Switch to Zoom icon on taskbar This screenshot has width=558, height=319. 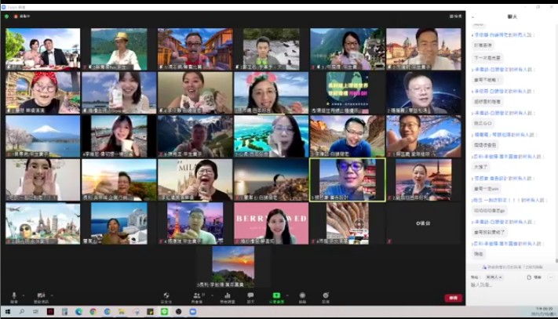coord(192,311)
